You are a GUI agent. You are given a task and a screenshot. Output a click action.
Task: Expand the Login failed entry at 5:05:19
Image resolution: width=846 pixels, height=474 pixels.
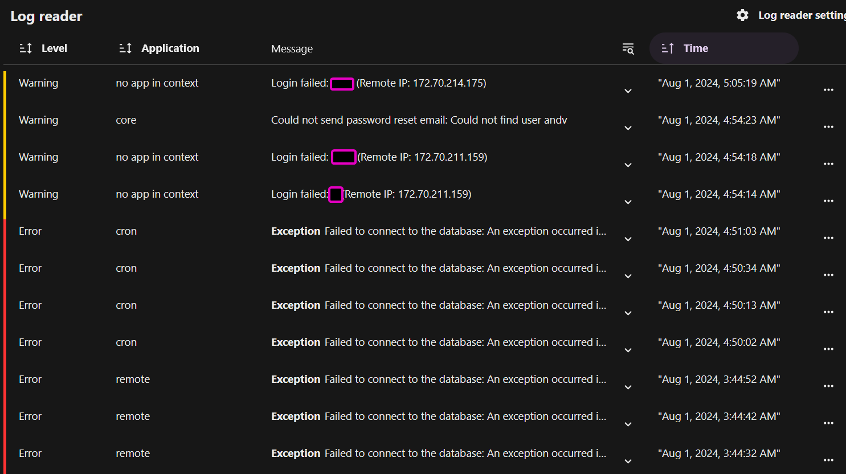[627, 91]
